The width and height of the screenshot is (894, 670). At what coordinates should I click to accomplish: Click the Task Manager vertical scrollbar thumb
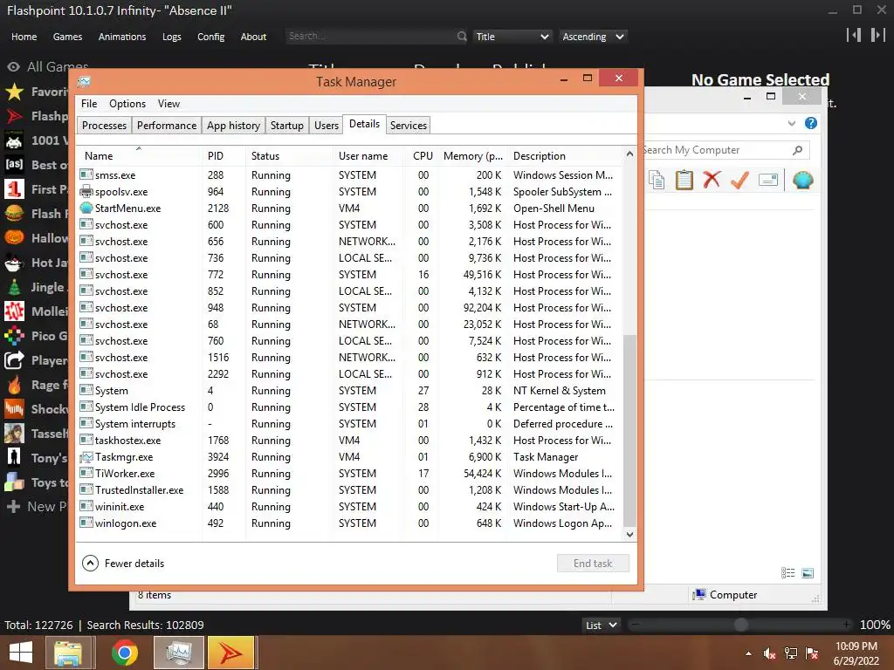(x=629, y=430)
